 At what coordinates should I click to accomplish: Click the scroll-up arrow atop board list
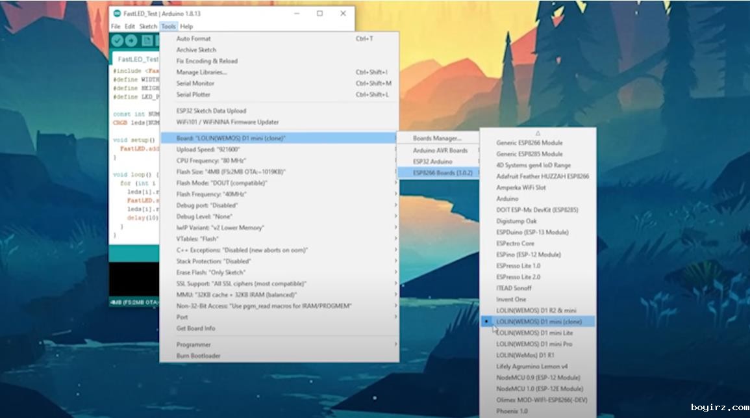click(538, 133)
